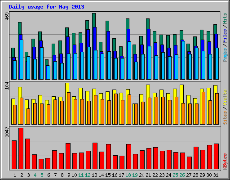230x180 pixels.
Task: Click day 10 on the x-axis
Action: click(x=74, y=175)
